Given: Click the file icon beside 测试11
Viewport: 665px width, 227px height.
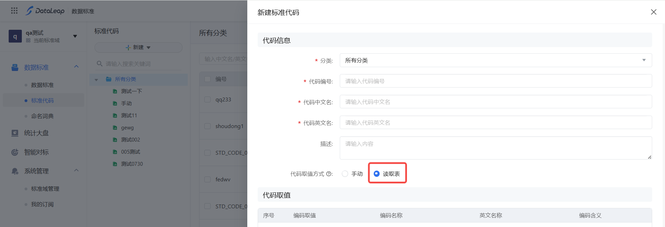Looking at the screenshot, I should coord(115,116).
